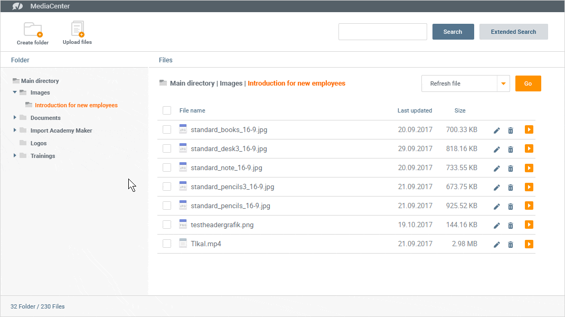Preview Tlkal.mp4 using the orange play icon

pyautogui.click(x=529, y=244)
